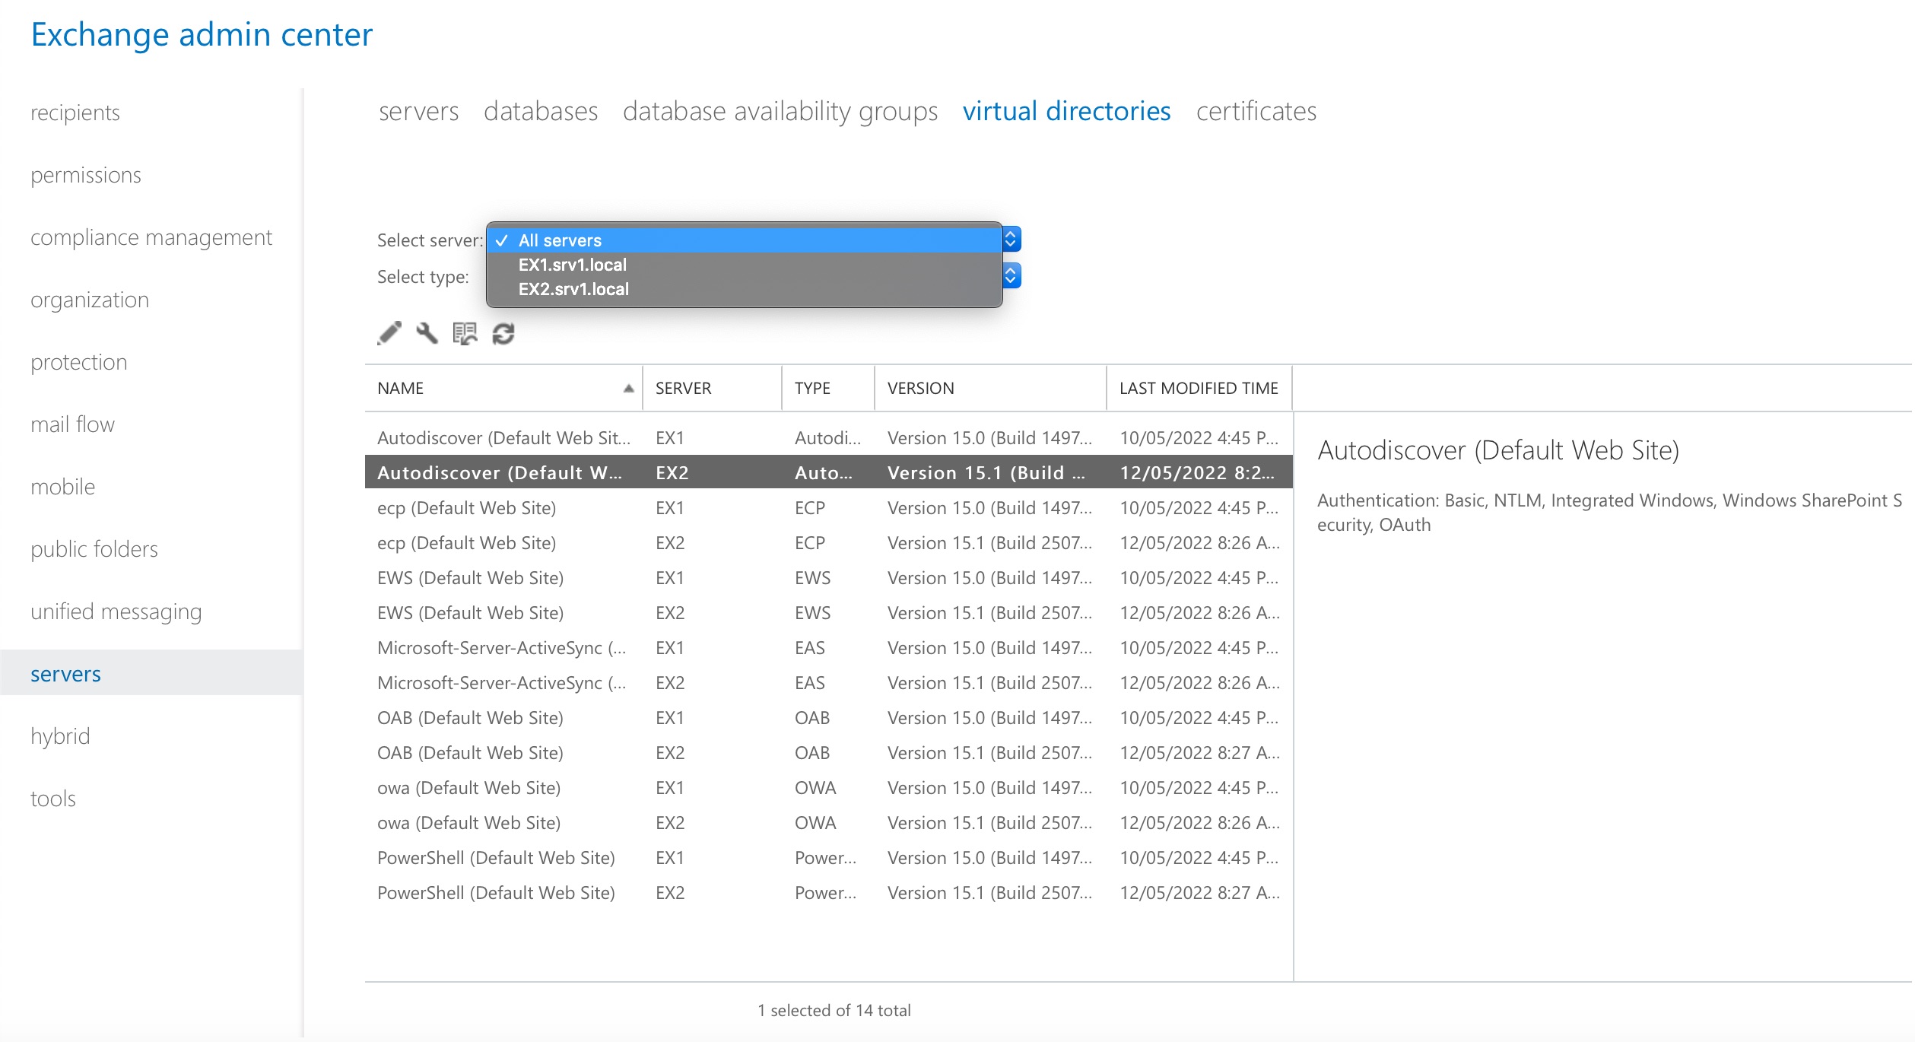1915x1042 pixels.
Task: Click the Edit pencil icon in toolbar
Action: [x=390, y=333]
